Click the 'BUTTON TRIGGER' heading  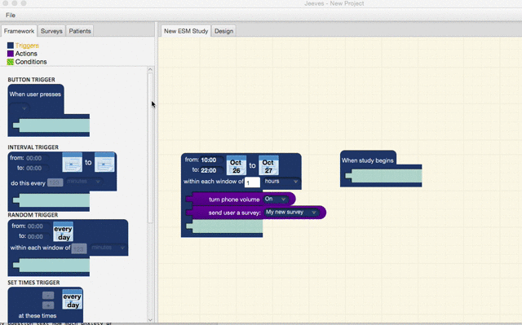coord(31,80)
